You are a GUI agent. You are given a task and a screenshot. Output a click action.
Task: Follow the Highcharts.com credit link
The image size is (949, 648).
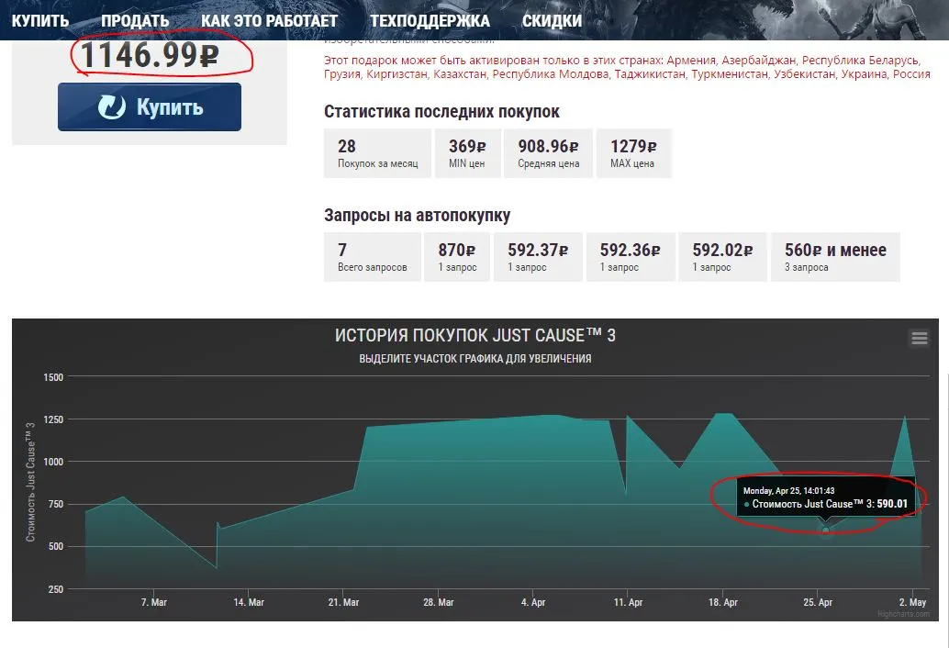[x=903, y=614]
